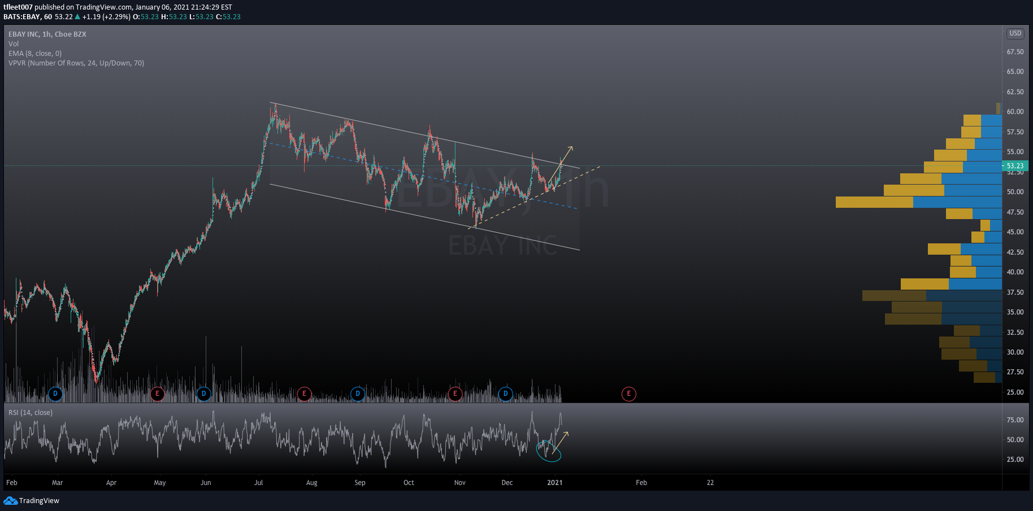Select the earnings marker between Jul and Aug
1033x511 pixels.
tap(304, 394)
